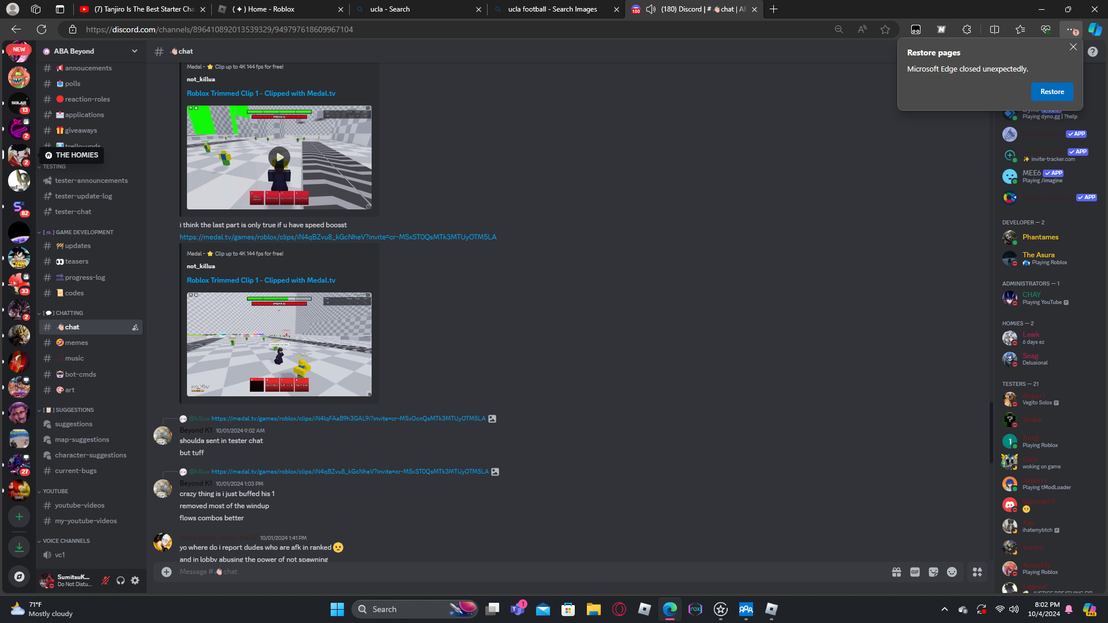Click create invite icon on chat channel
The image size is (1108, 623).
click(135, 327)
